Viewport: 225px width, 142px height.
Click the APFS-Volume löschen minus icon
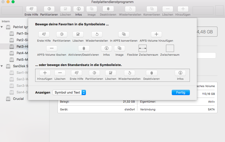click(x=51, y=48)
